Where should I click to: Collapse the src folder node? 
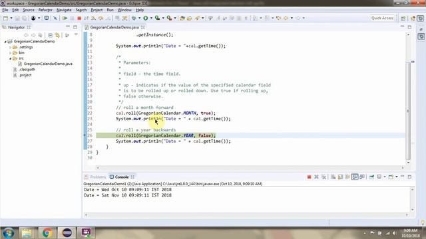click(x=11, y=58)
